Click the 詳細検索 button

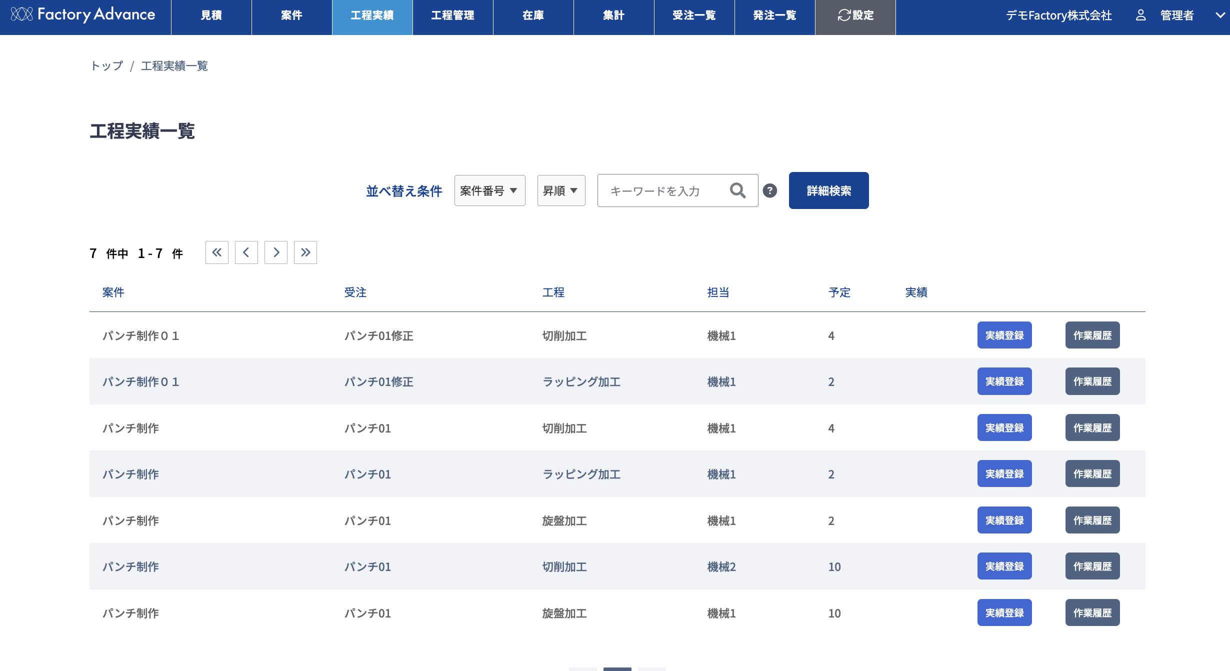828,190
